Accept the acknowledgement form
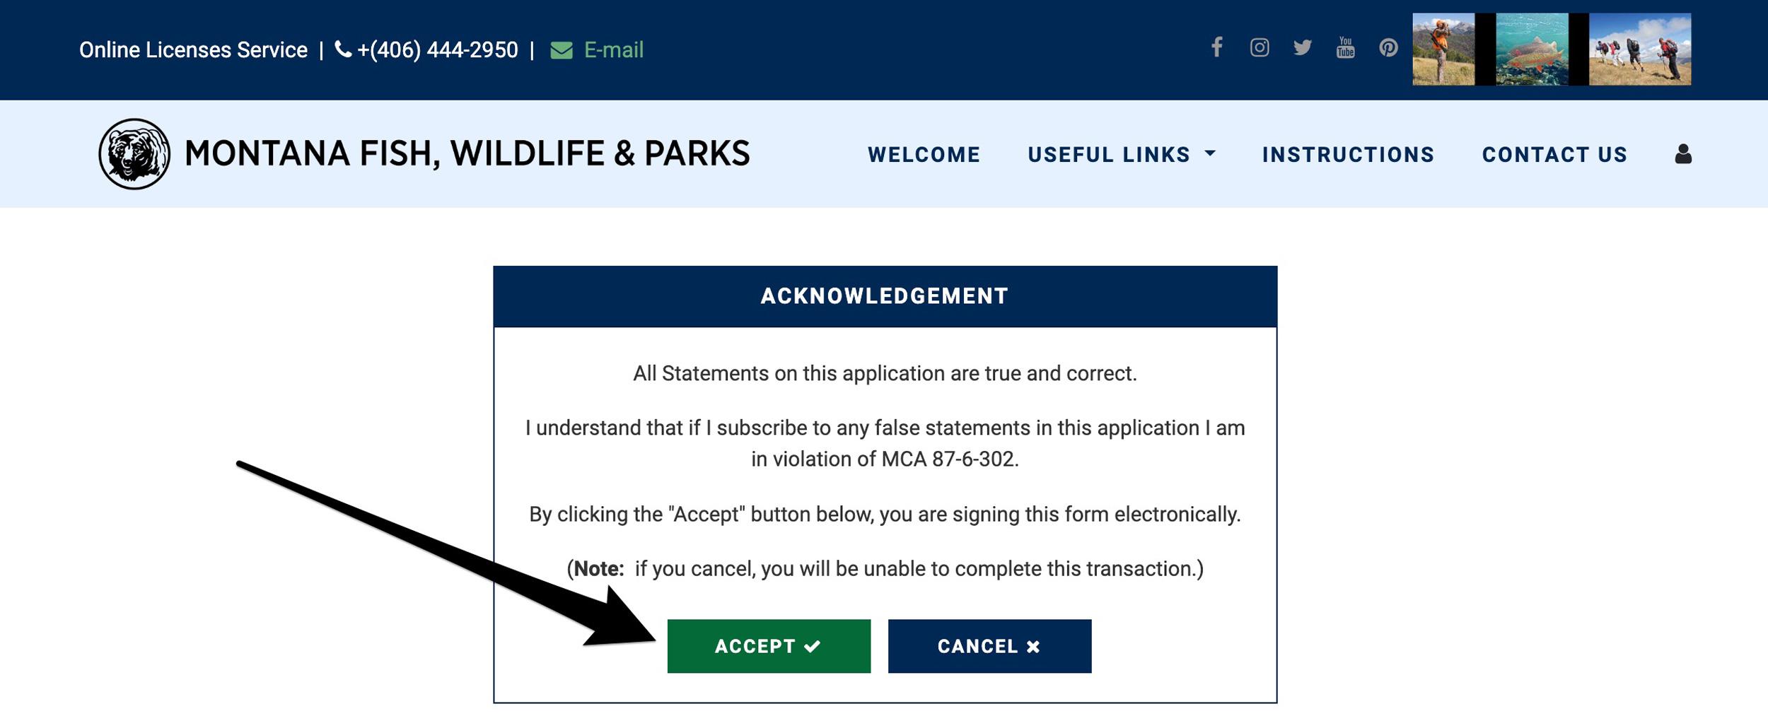Image resolution: width=1768 pixels, height=716 pixels. pyautogui.click(x=769, y=645)
